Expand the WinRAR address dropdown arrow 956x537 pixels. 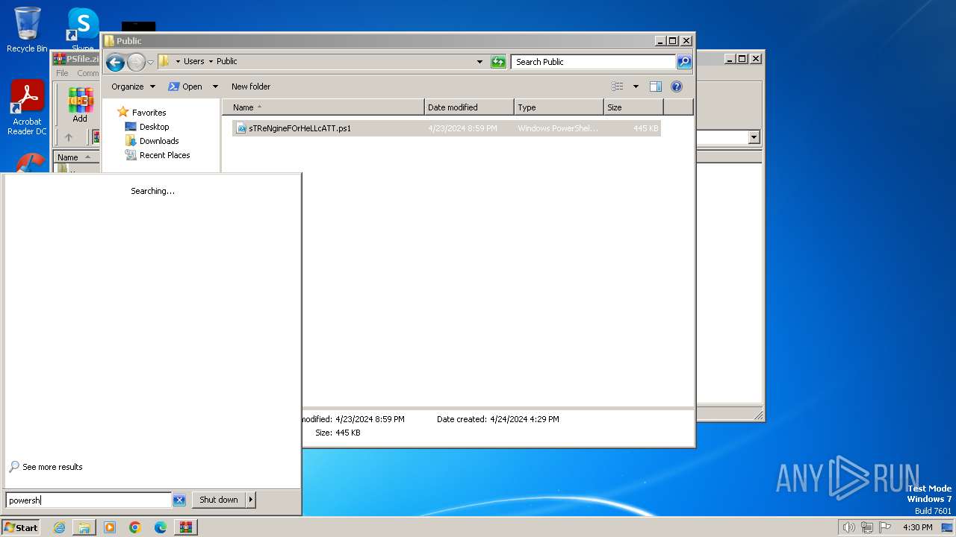(x=754, y=137)
